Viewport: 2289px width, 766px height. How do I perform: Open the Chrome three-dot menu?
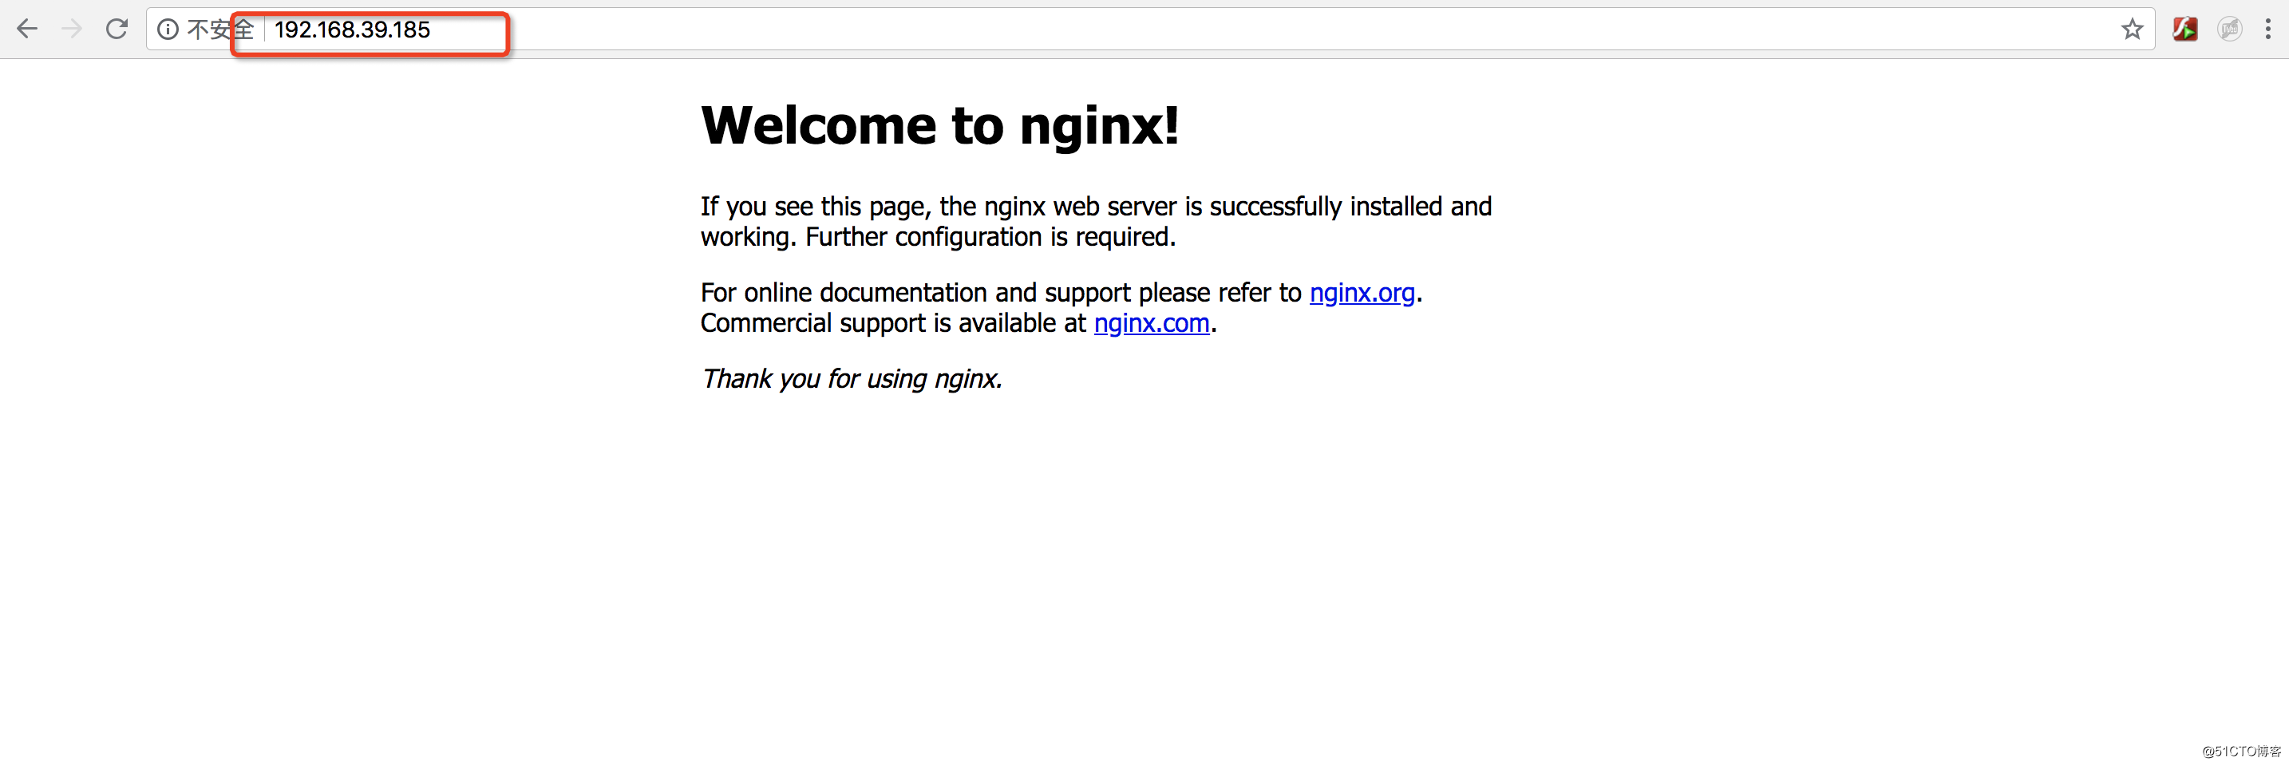pos(2267,30)
